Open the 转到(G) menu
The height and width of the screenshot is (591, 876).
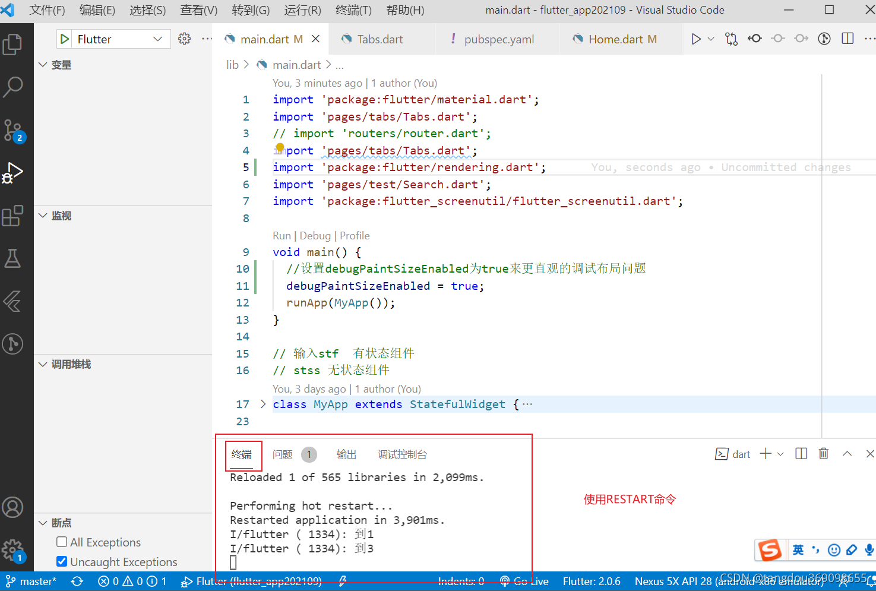coord(251,10)
